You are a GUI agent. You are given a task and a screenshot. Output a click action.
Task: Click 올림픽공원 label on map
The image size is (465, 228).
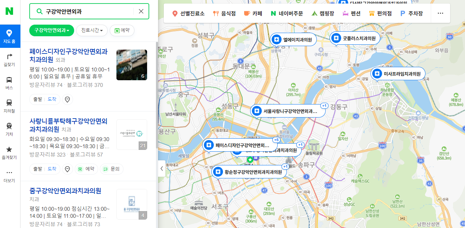click(x=314, y=153)
